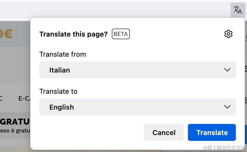Select the English target language text
The image size is (247, 152).
point(61,107)
